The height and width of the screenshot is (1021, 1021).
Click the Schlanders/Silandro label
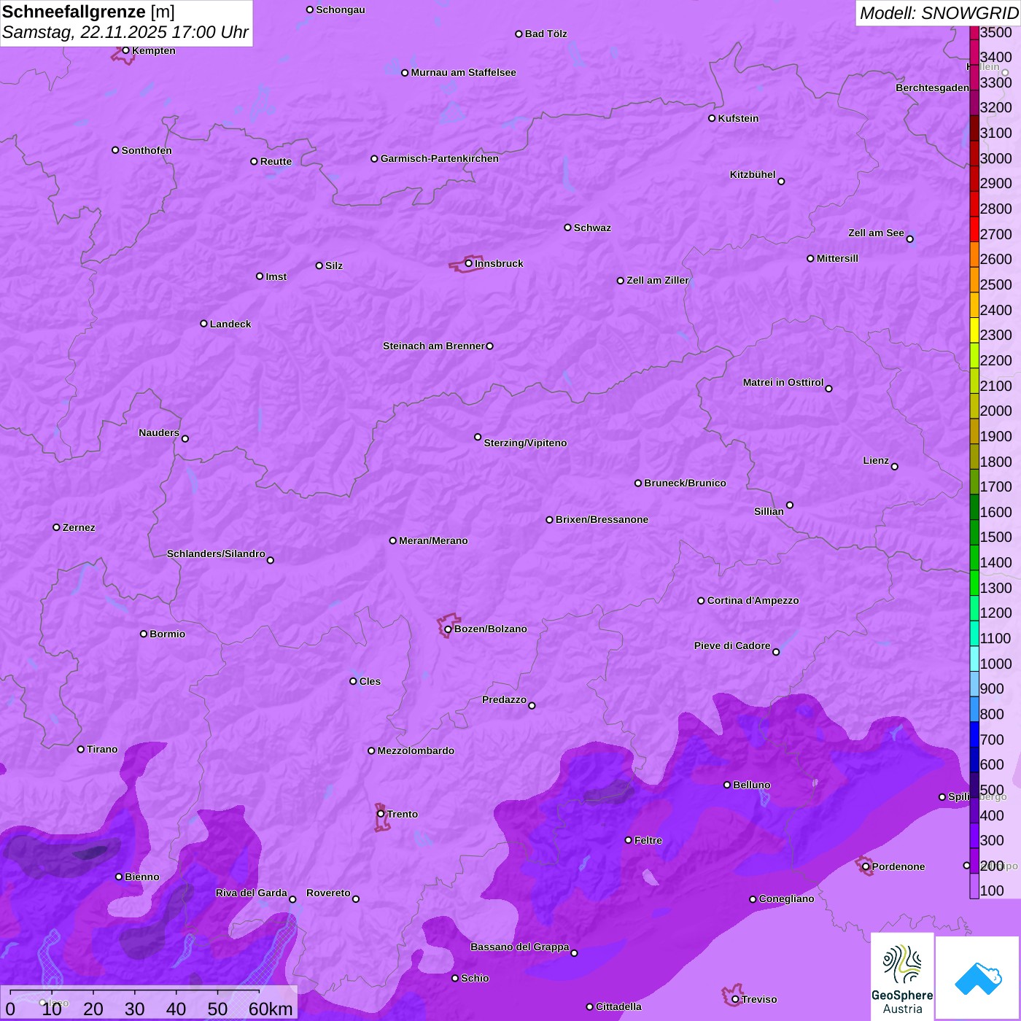coord(216,554)
